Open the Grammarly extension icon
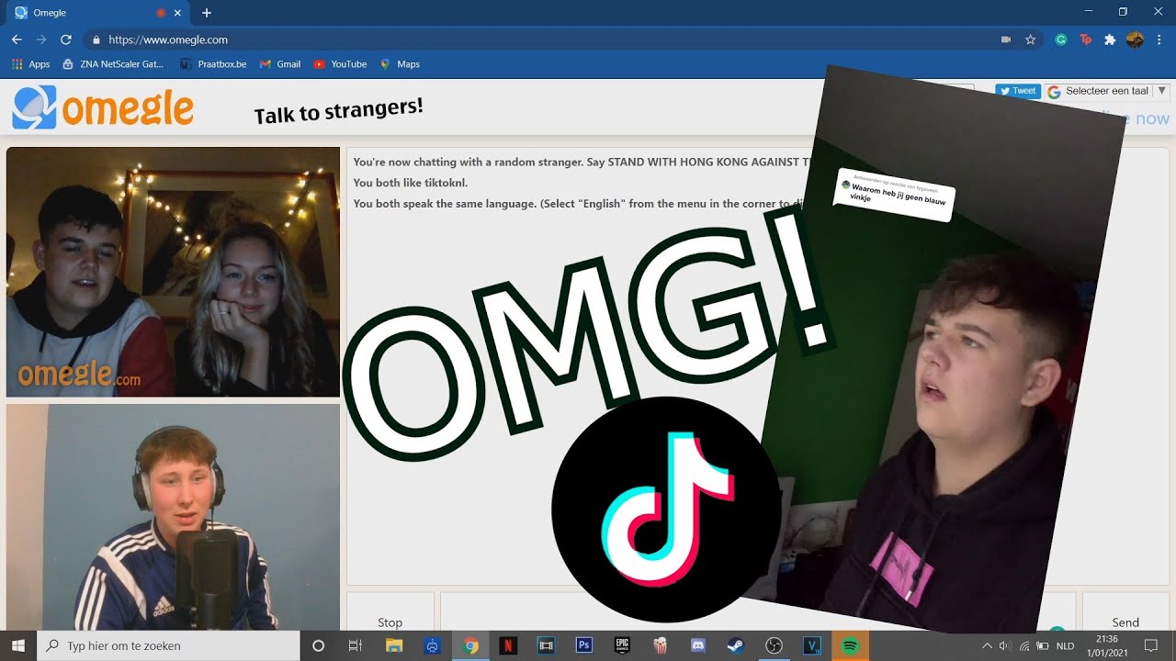This screenshot has width=1176, height=661. point(1061,39)
